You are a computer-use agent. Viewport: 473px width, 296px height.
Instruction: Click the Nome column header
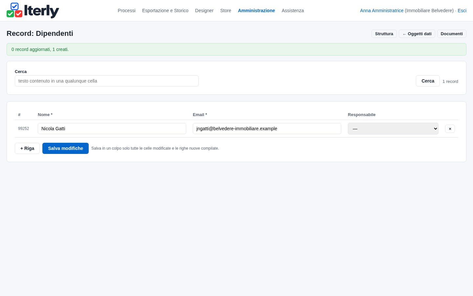(45, 115)
